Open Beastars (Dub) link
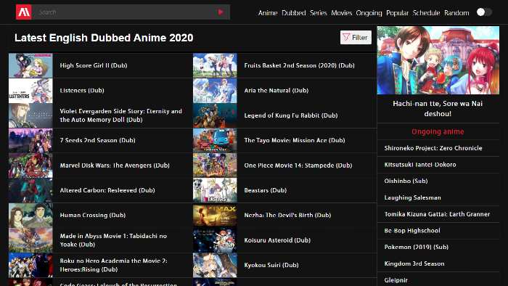This screenshot has width=508, height=286. (x=266, y=190)
